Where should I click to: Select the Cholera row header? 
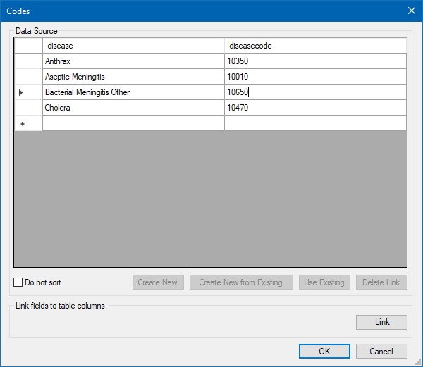pyautogui.click(x=28, y=108)
